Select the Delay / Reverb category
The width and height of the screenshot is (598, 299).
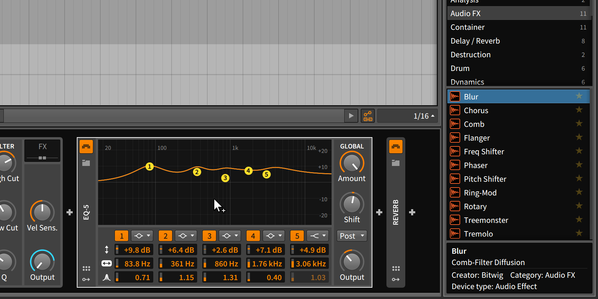[519, 41]
